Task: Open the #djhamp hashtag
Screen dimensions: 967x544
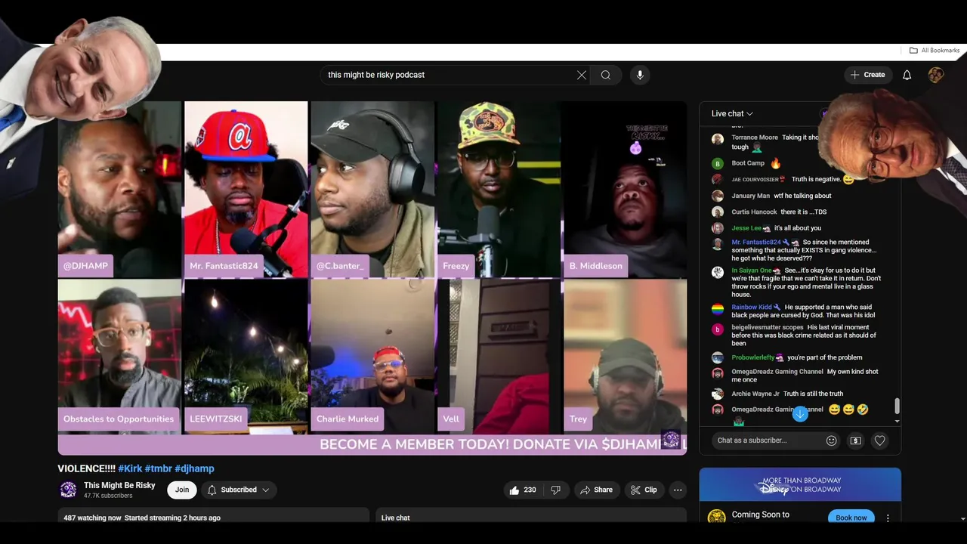Action: [194, 468]
